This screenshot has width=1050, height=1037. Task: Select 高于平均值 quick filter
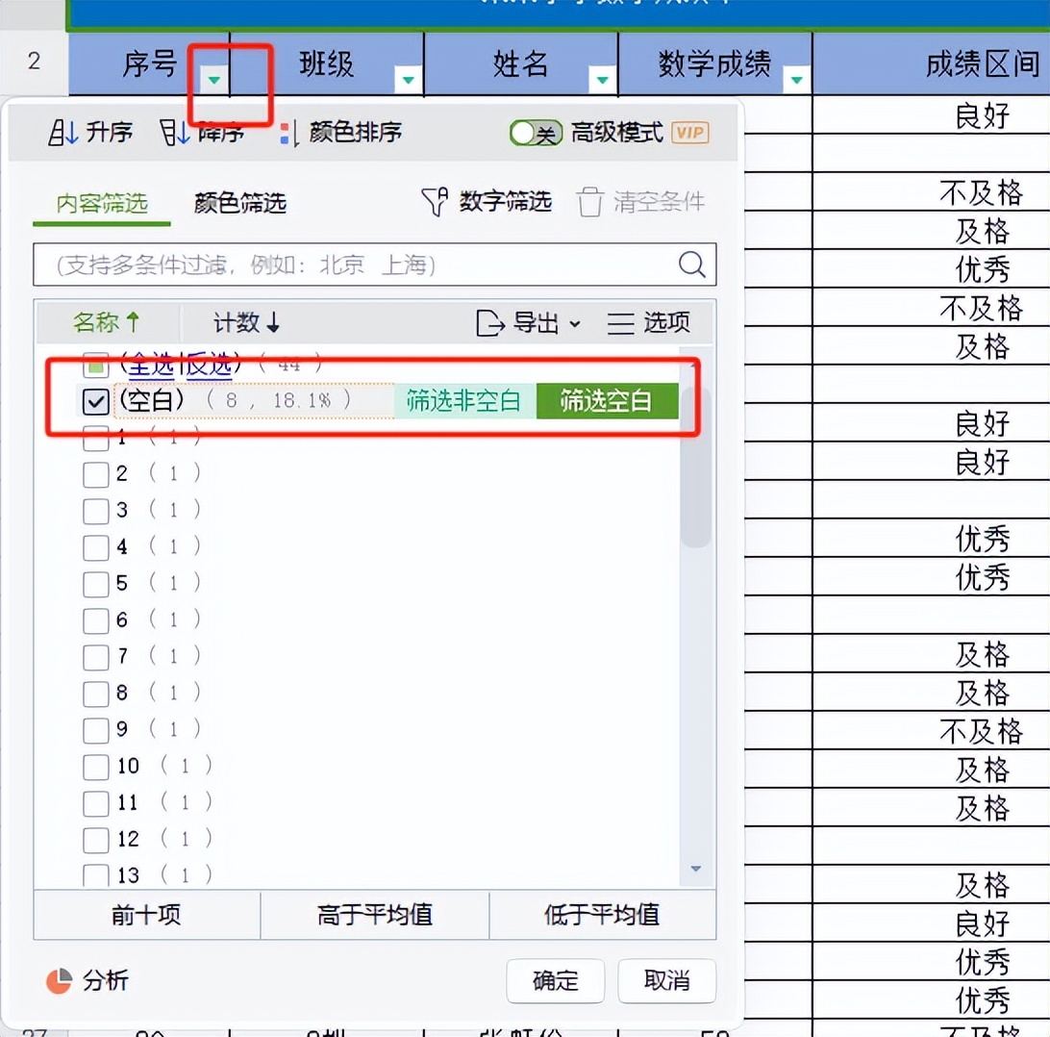tap(375, 915)
